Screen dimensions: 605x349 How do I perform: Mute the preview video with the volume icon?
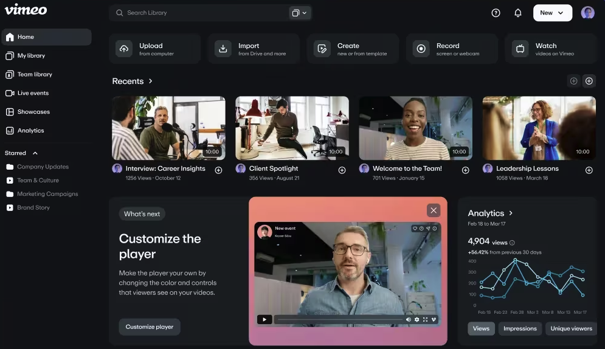click(x=409, y=319)
